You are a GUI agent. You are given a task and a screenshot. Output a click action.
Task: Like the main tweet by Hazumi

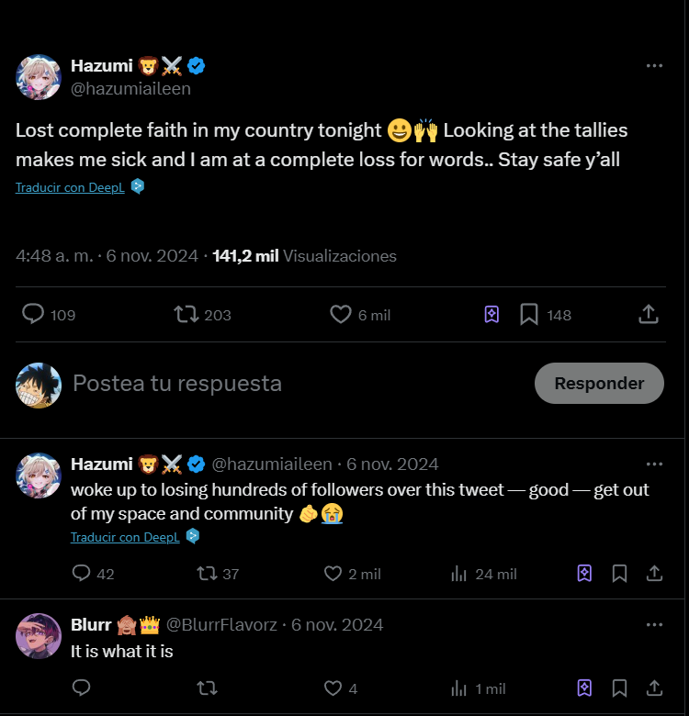click(x=341, y=315)
